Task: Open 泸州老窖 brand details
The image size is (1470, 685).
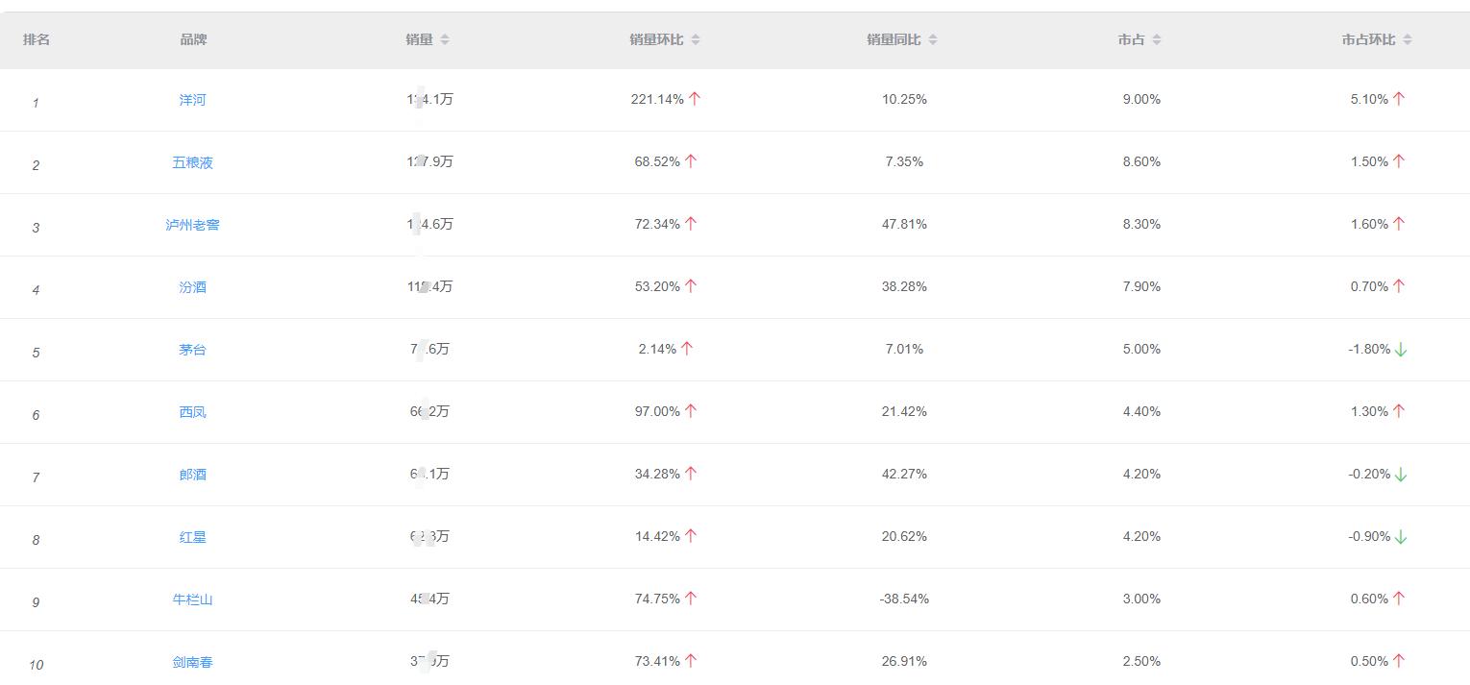Action: point(192,225)
